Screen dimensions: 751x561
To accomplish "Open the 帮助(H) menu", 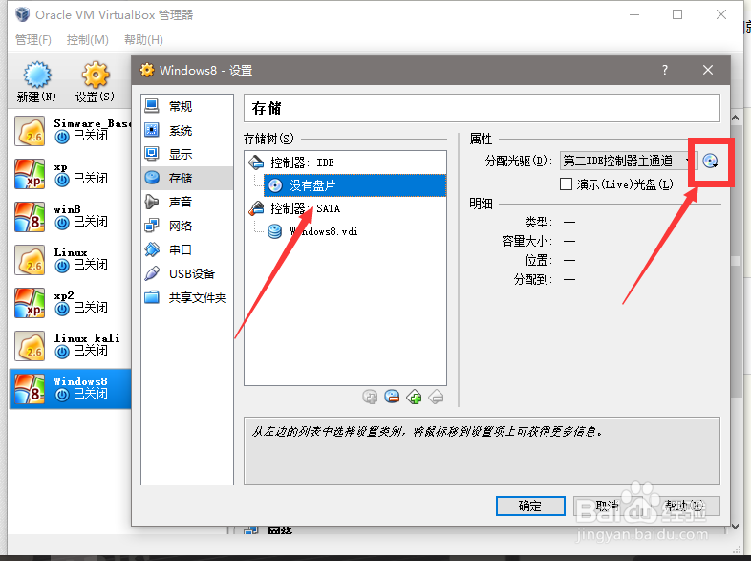I will (143, 40).
